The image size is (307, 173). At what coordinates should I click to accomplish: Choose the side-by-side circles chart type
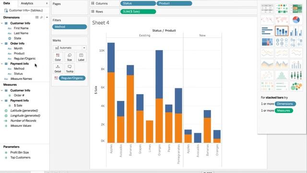point(296,42)
